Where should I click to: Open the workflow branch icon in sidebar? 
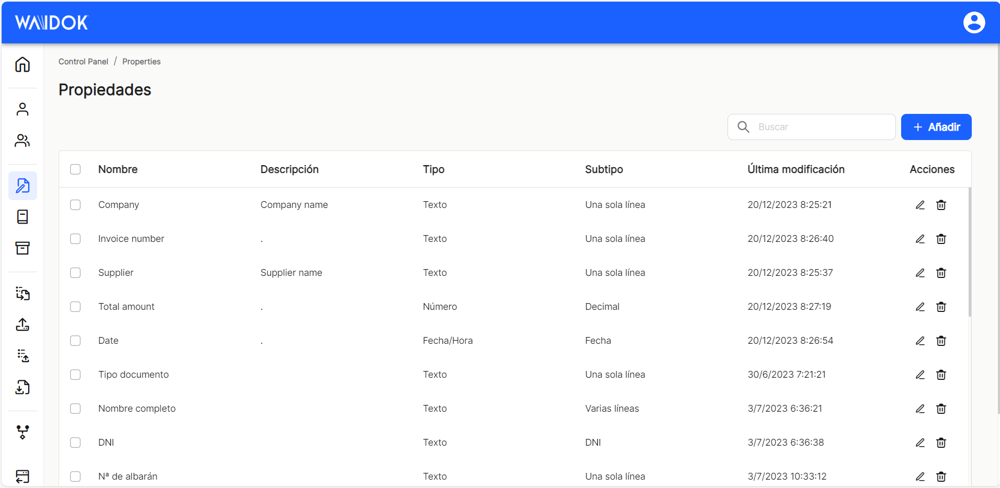[22, 432]
